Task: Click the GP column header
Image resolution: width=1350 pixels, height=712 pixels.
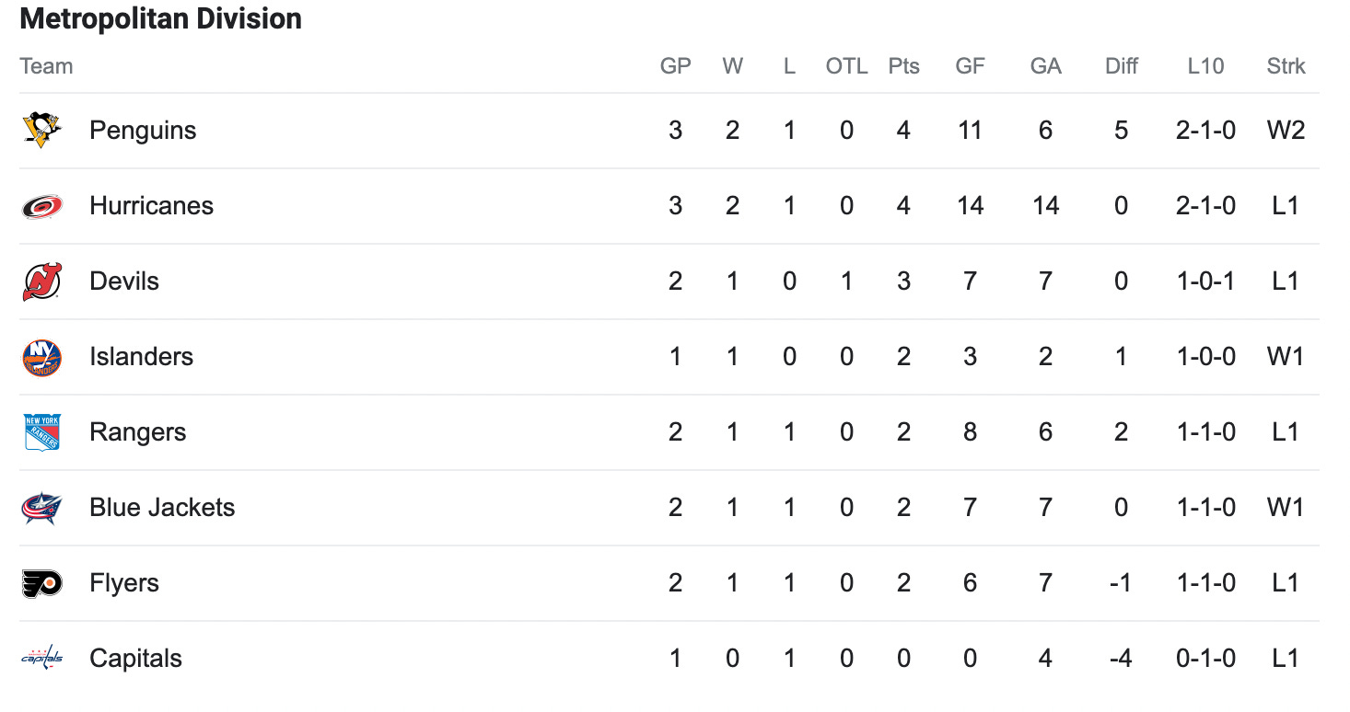Action: pyautogui.click(x=675, y=66)
